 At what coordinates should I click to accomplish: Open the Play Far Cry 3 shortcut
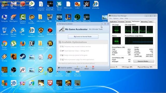point(59,18)
